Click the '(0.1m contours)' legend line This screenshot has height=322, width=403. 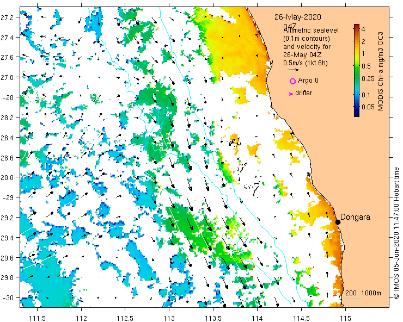coord(307,39)
